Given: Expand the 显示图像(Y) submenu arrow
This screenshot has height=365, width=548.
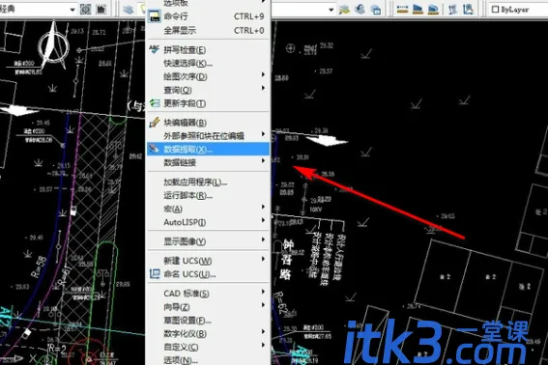Looking at the screenshot, I should pyautogui.click(x=263, y=239).
